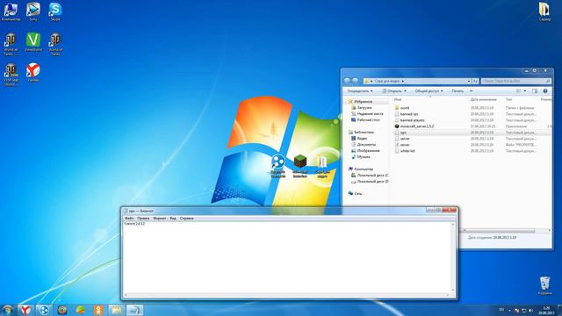562x316 pixels.
Task: Expand the Упорядочить dropdown in Explorer
Action: pos(360,91)
